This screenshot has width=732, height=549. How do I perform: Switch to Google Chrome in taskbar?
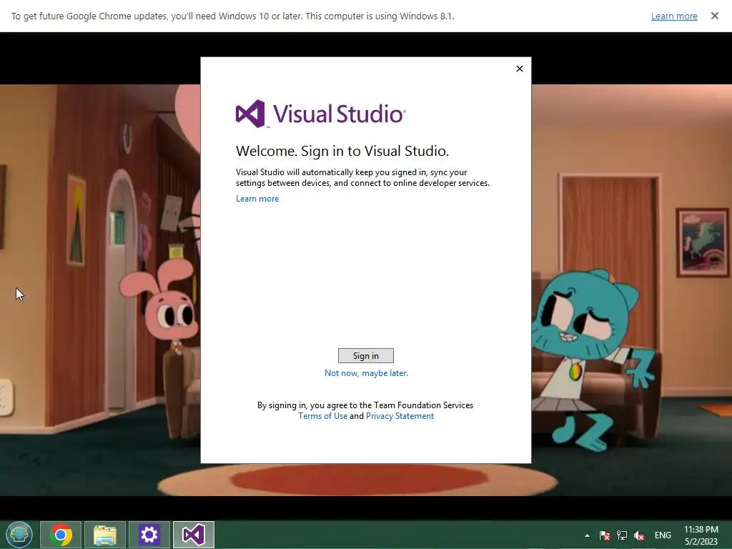[x=61, y=535]
